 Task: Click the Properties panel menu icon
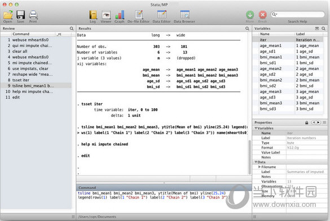click(324, 122)
